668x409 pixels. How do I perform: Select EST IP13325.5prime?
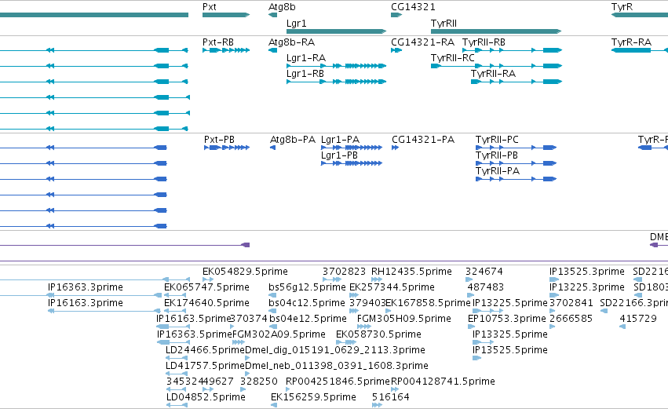[510, 334]
